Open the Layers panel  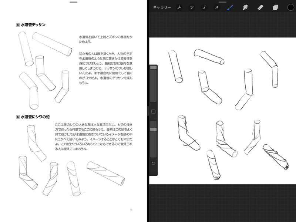[x=275, y=7]
